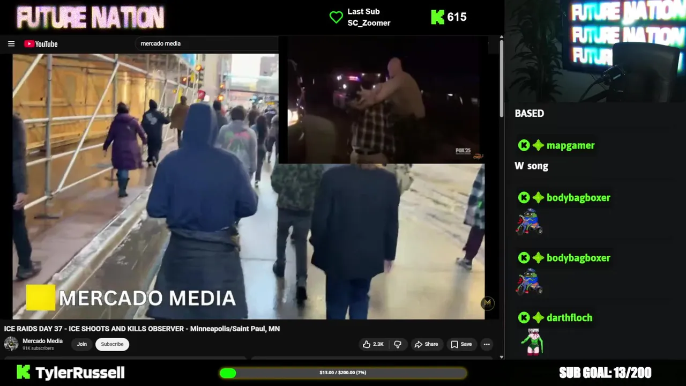Click the Mercado Media channel avatar

[x=11, y=344]
